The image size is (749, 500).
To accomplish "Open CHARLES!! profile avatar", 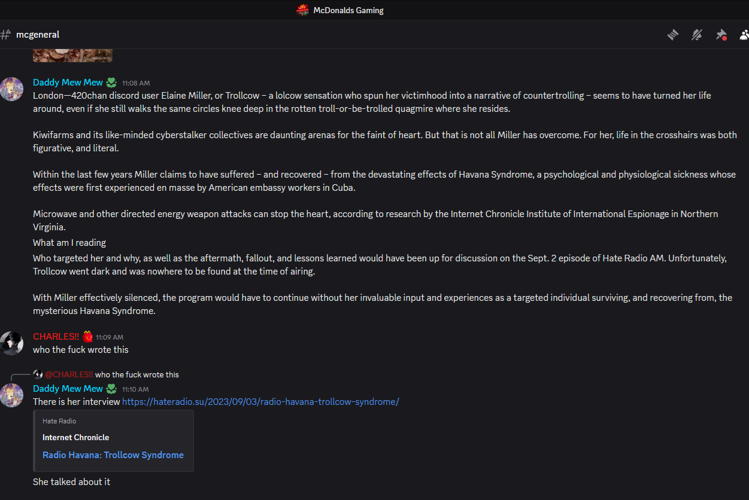I will (11, 343).
